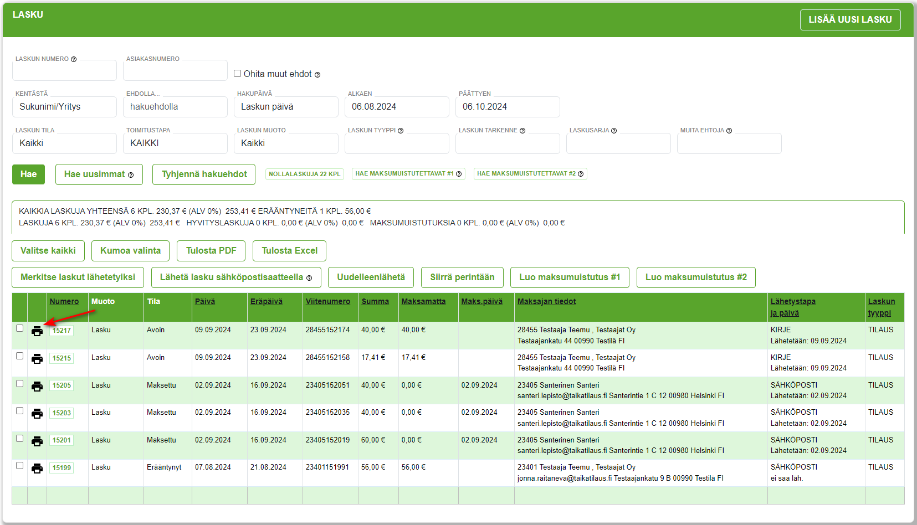Print invoice 15201 via printer icon

pos(37,441)
